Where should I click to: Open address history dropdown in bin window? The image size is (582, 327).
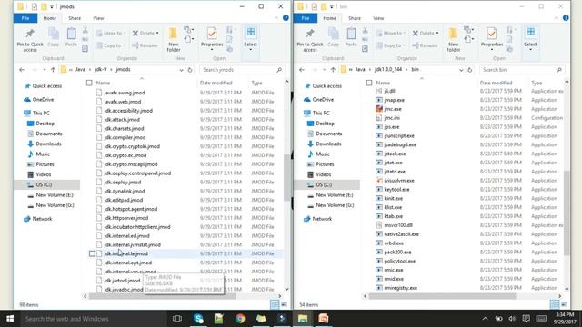coord(461,70)
